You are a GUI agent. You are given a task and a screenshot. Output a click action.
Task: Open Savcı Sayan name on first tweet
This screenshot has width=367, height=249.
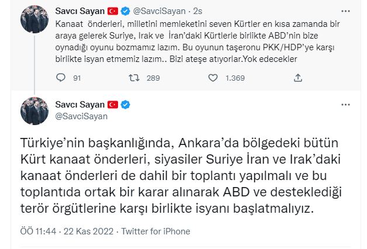(x=80, y=11)
